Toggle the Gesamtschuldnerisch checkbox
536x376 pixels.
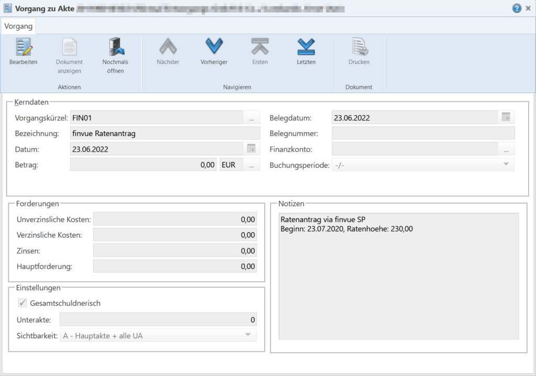click(23, 303)
